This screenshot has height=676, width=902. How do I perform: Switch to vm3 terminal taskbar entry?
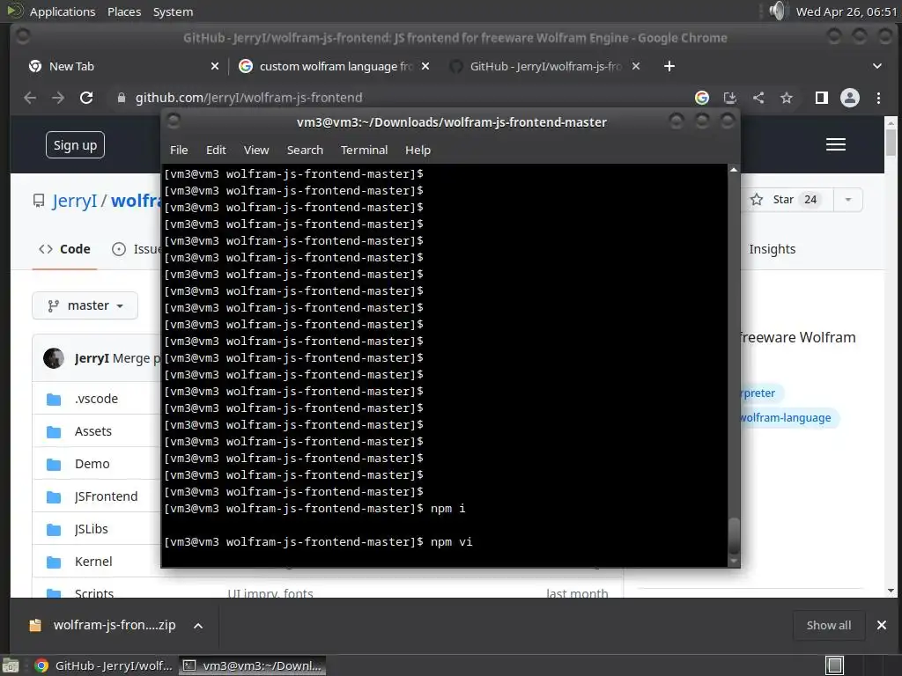tap(253, 665)
